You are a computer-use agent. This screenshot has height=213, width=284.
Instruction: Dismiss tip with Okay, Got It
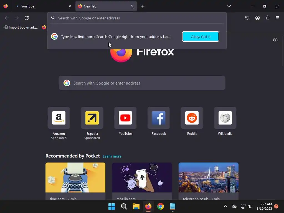(x=201, y=37)
